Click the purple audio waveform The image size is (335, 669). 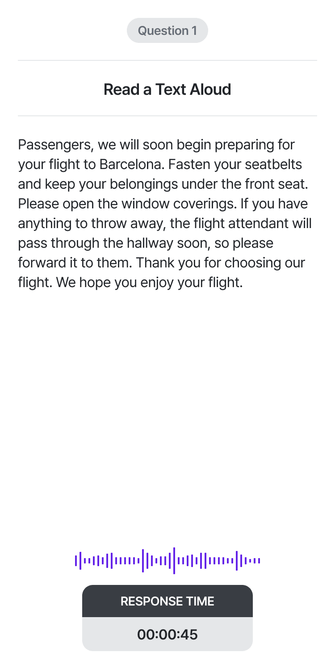pos(167,560)
